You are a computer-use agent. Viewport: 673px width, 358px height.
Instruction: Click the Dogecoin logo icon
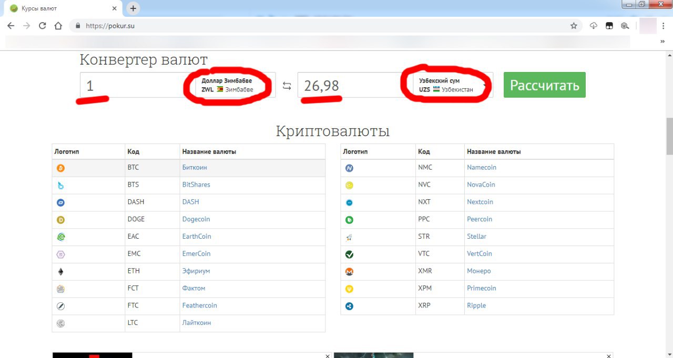(x=60, y=220)
